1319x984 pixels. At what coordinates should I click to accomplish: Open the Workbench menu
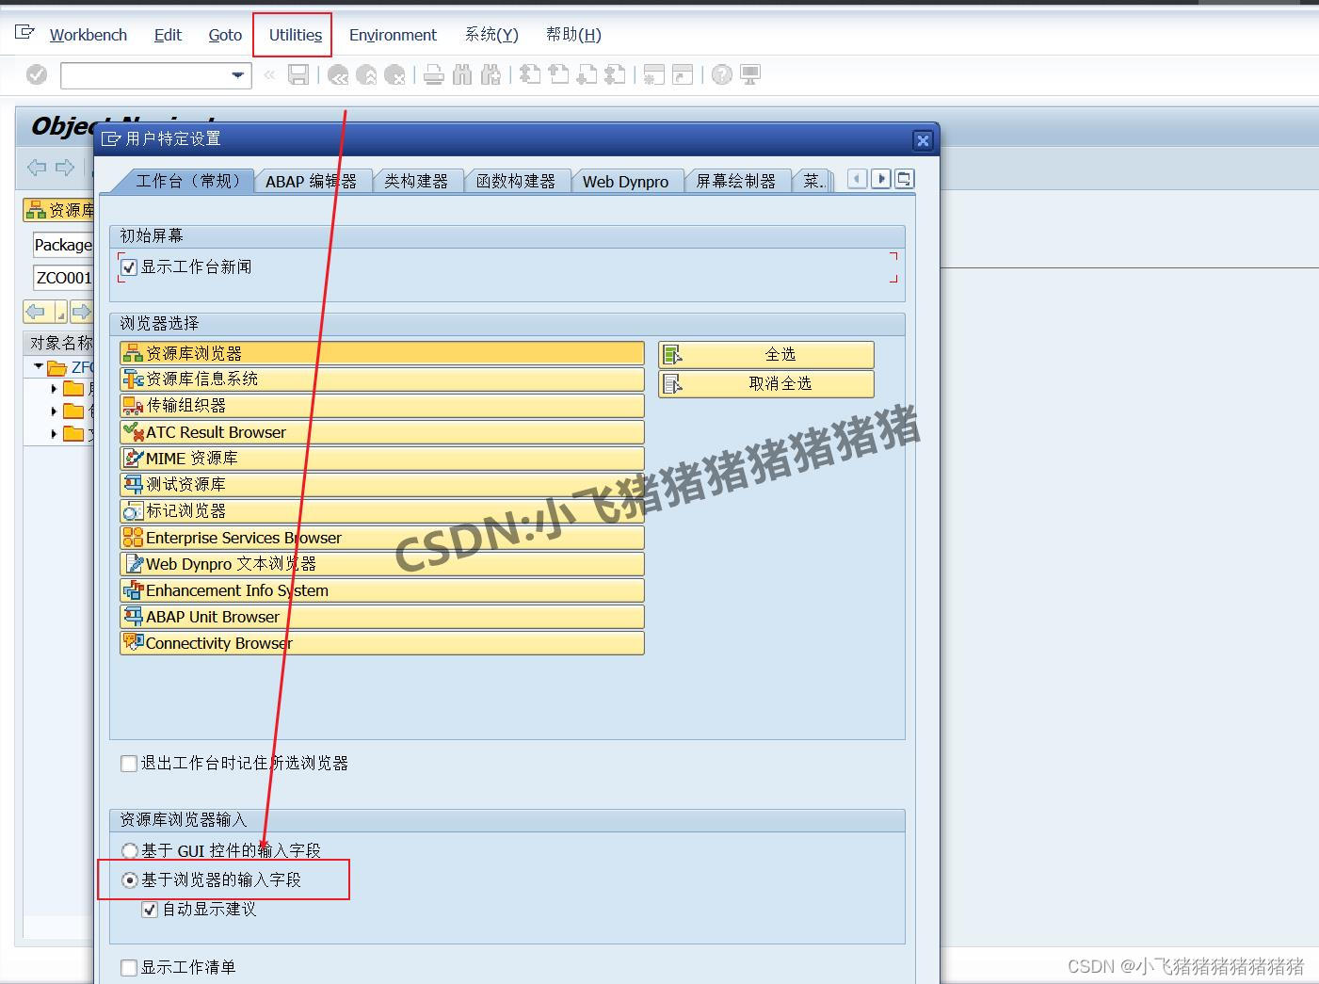click(88, 35)
